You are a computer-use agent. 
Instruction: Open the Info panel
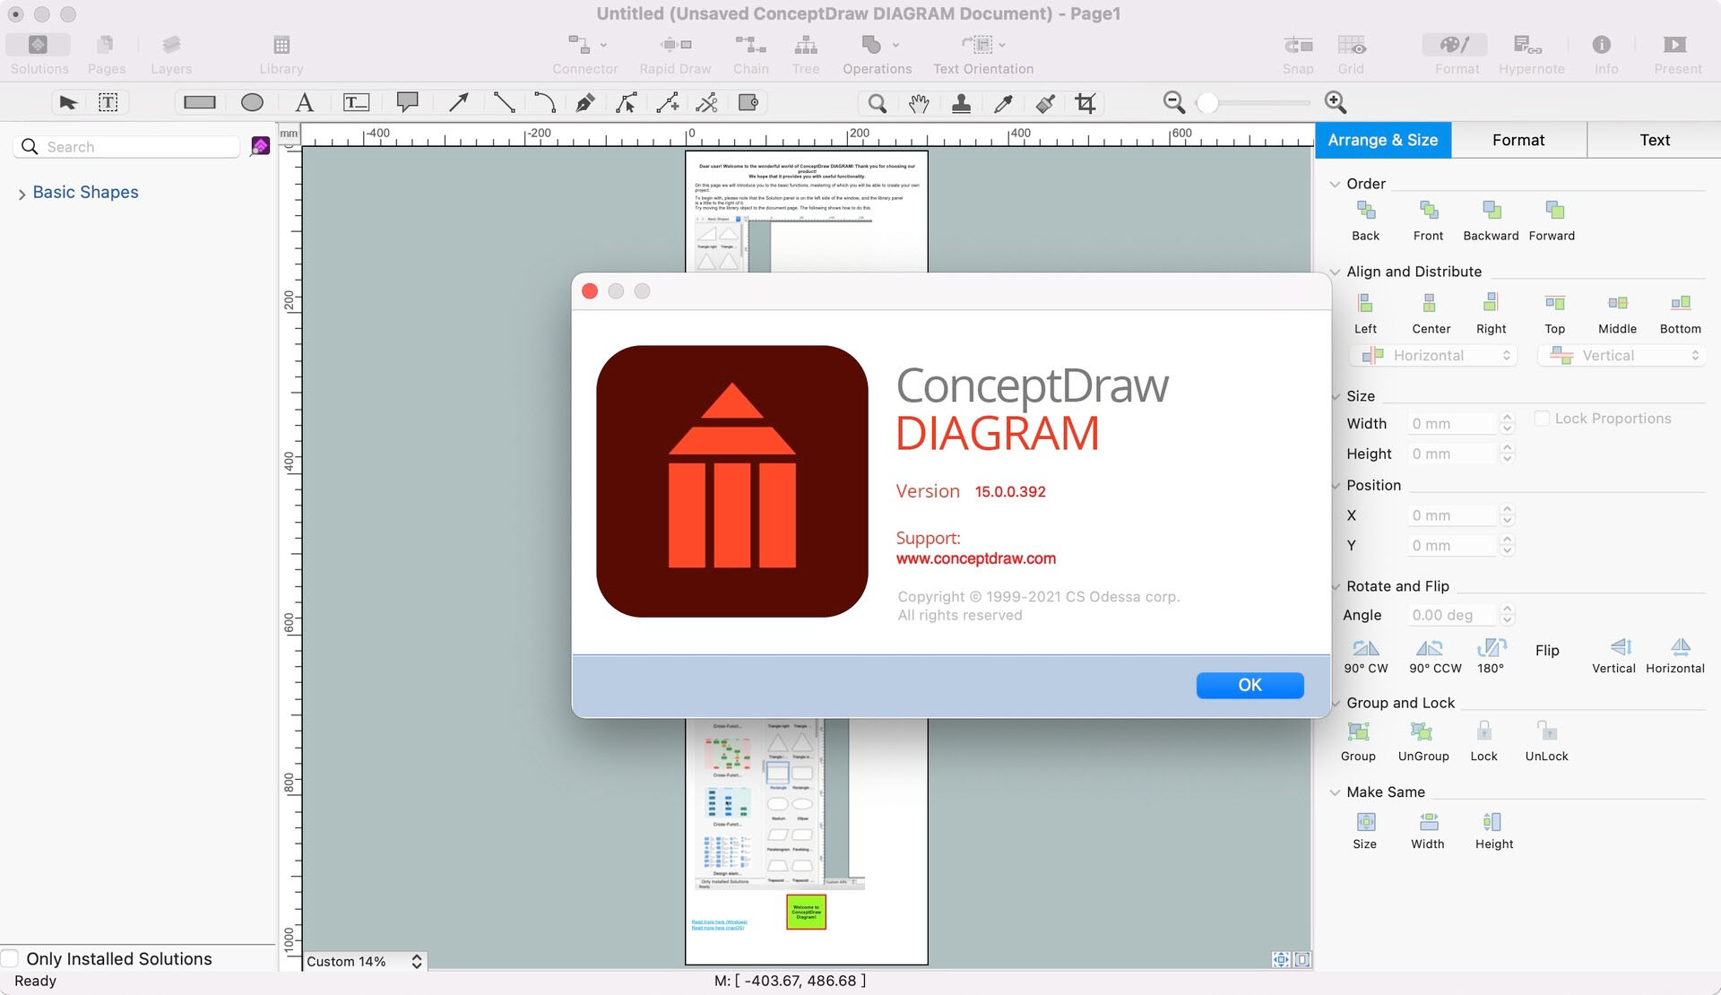pyautogui.click(x=1604, y=54)
